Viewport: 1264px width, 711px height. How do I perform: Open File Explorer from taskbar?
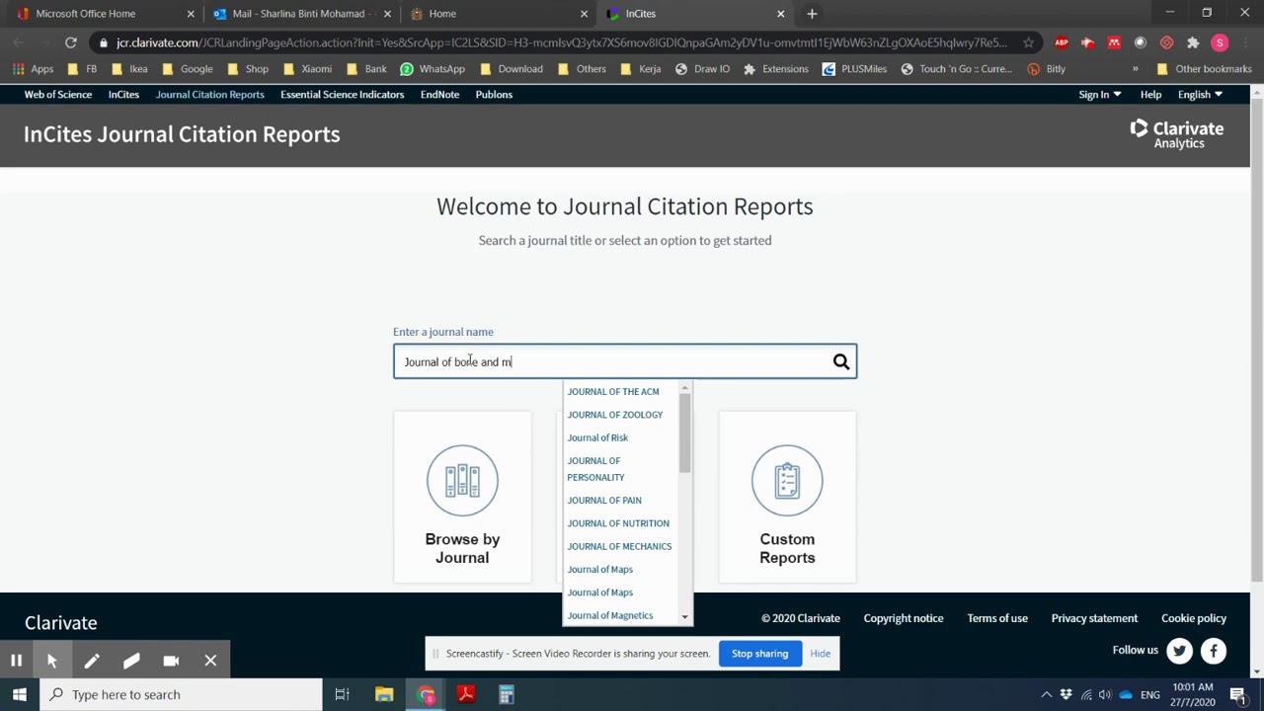384,694
